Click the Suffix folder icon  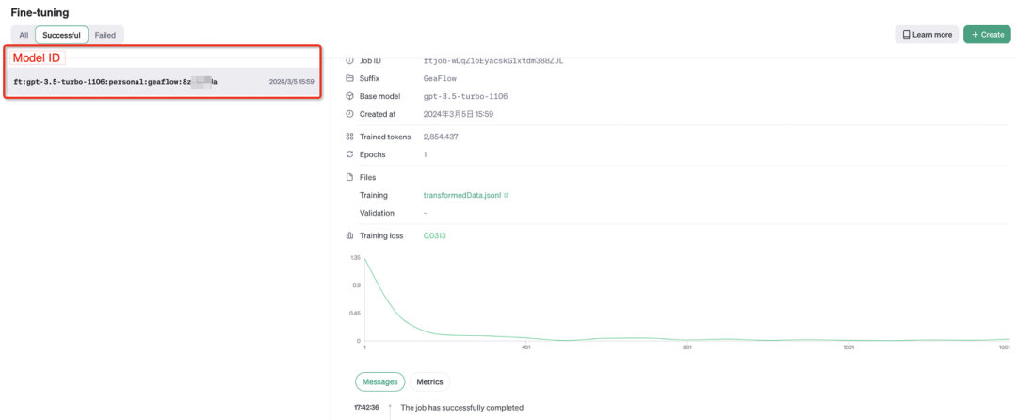coord(349,78)
